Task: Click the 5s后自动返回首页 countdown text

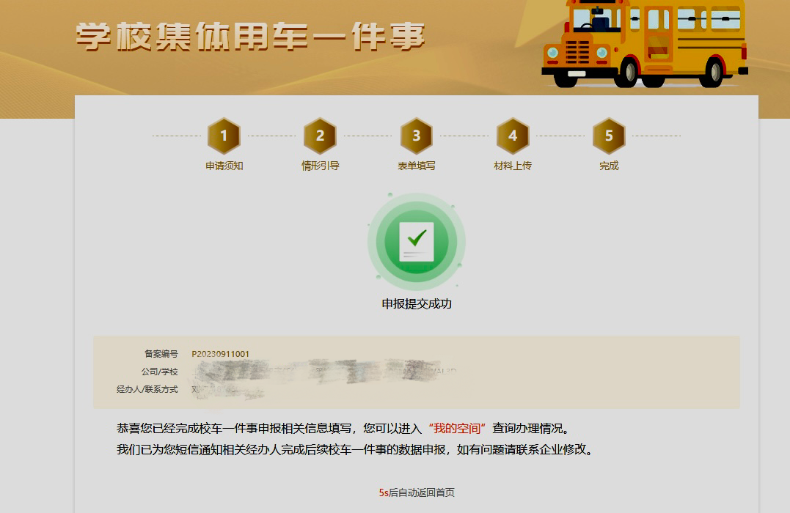Action: coord(417,492)
